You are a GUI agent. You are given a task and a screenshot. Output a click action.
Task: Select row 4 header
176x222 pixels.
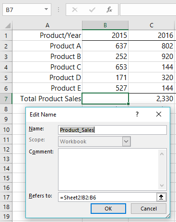6,67
